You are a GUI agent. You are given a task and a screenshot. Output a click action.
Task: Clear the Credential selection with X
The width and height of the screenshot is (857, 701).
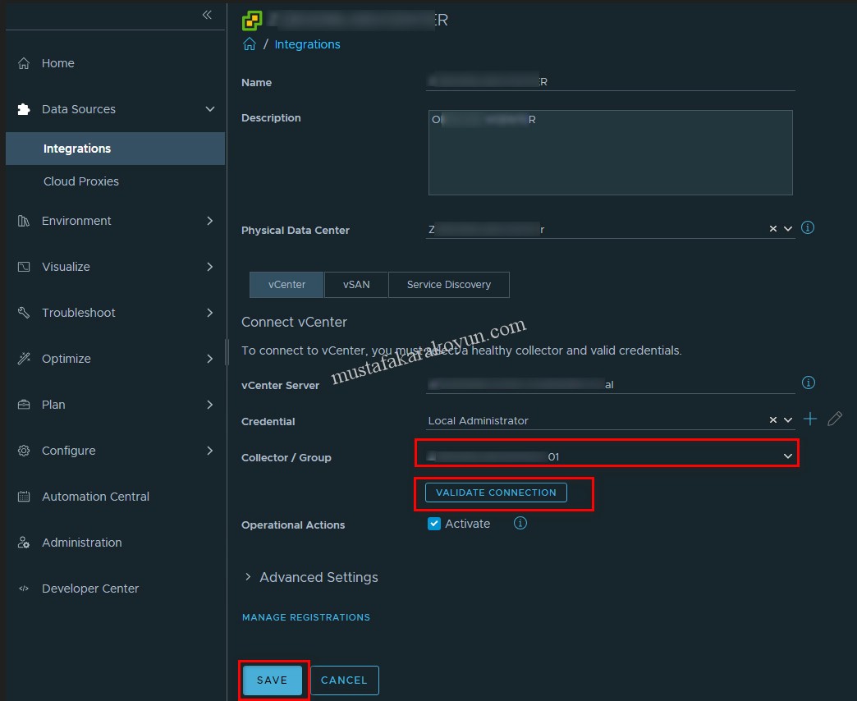pos(772,420)
